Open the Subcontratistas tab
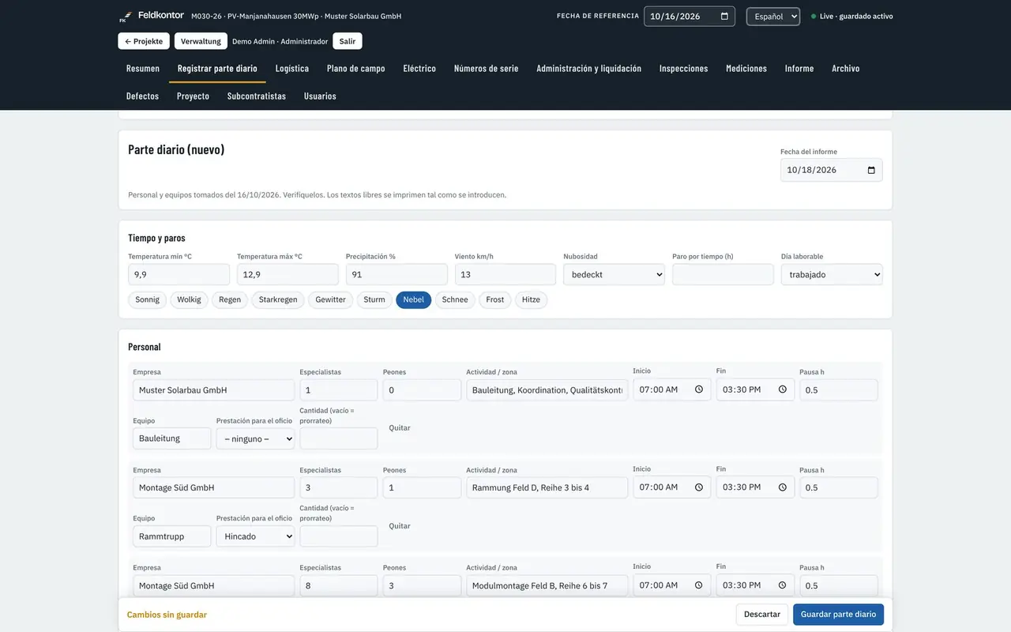1011x632 pixels. coord(257,96)
